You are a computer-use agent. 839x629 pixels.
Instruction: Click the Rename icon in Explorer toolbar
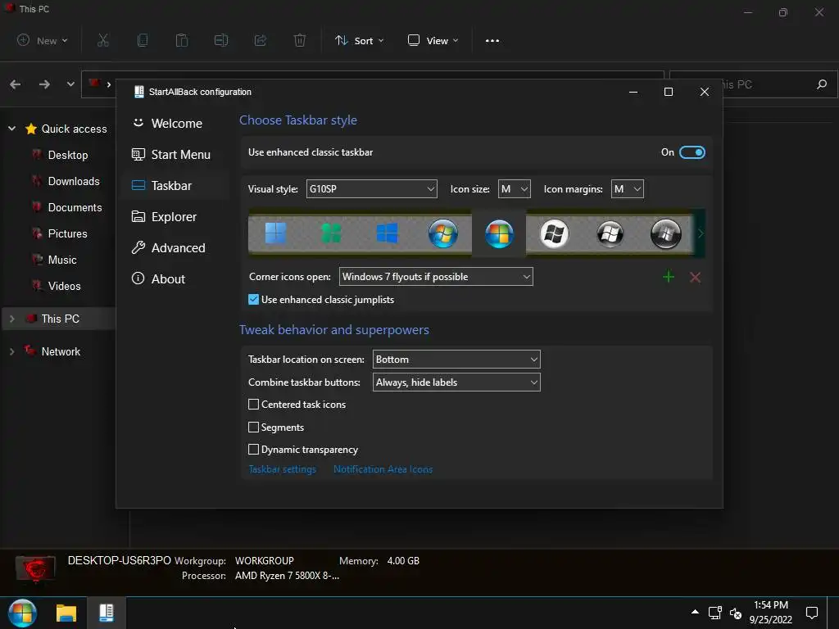221,40
